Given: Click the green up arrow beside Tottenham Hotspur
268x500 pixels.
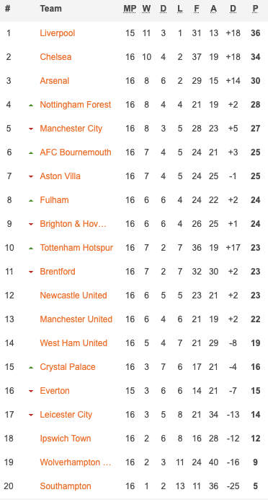Looking at the screenshot, I should tap(31, 248).
